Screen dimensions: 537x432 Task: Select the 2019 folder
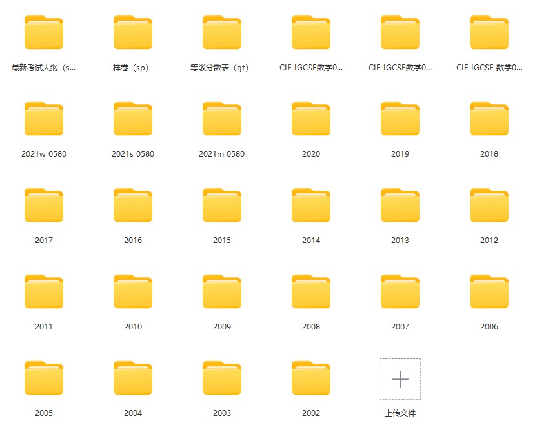(x=400, y=119)
